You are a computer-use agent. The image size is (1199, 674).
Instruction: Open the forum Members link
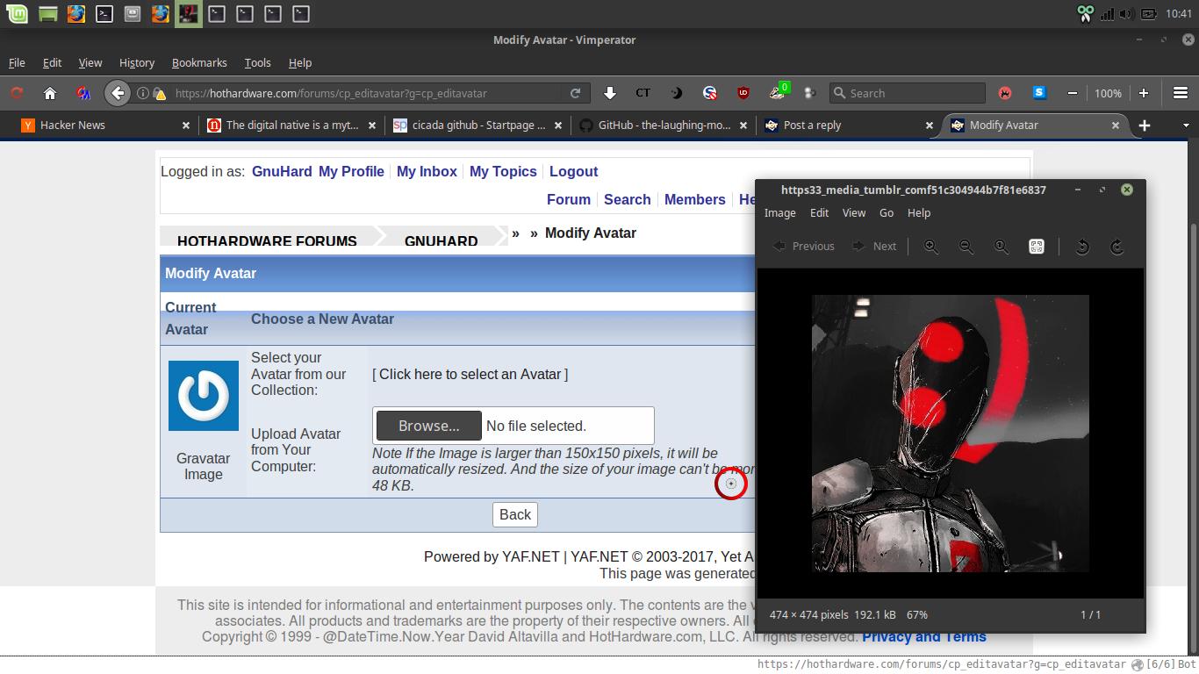694,200
